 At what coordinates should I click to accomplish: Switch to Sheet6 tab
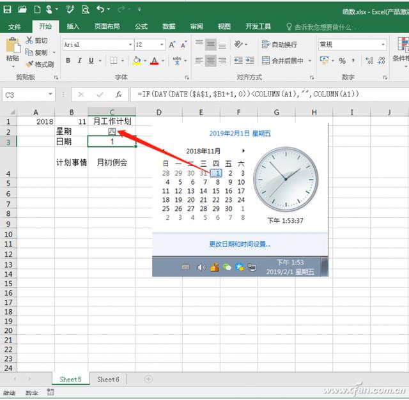pyautogui.click(x=108, y=380)
